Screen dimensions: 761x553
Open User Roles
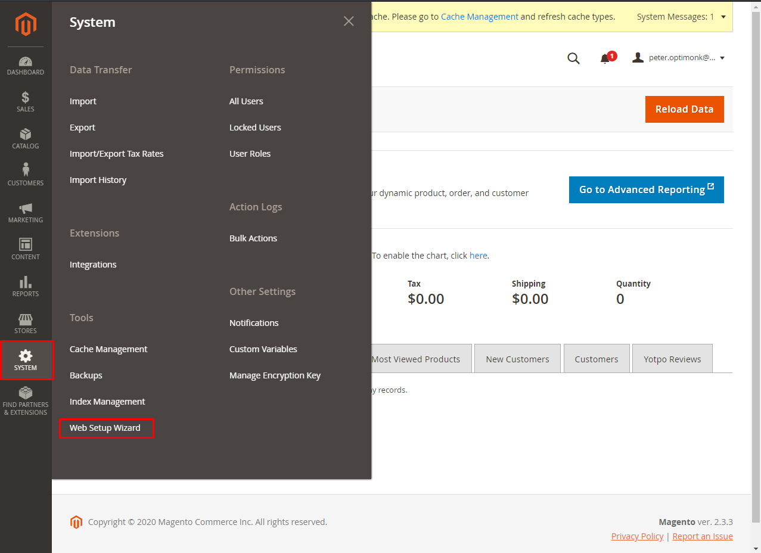[250, 154]
